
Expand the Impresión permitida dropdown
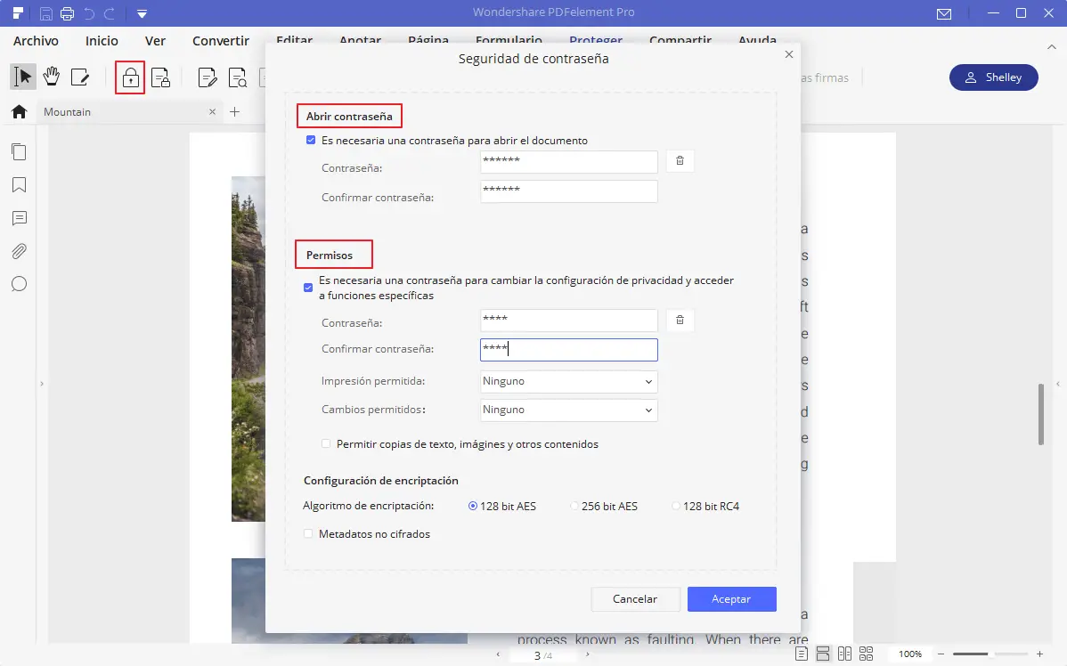click(569, 382)
